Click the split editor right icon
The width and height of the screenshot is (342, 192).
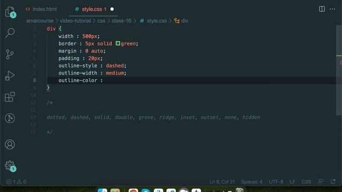pos(322,9)
